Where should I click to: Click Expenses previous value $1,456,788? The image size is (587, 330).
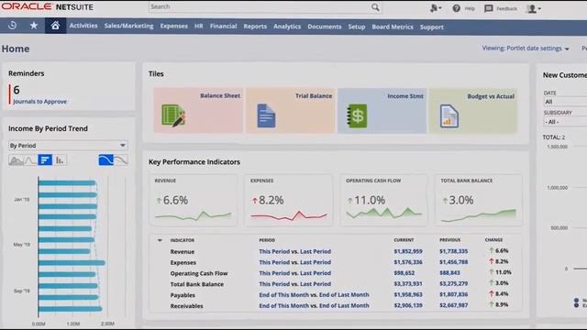454,262
